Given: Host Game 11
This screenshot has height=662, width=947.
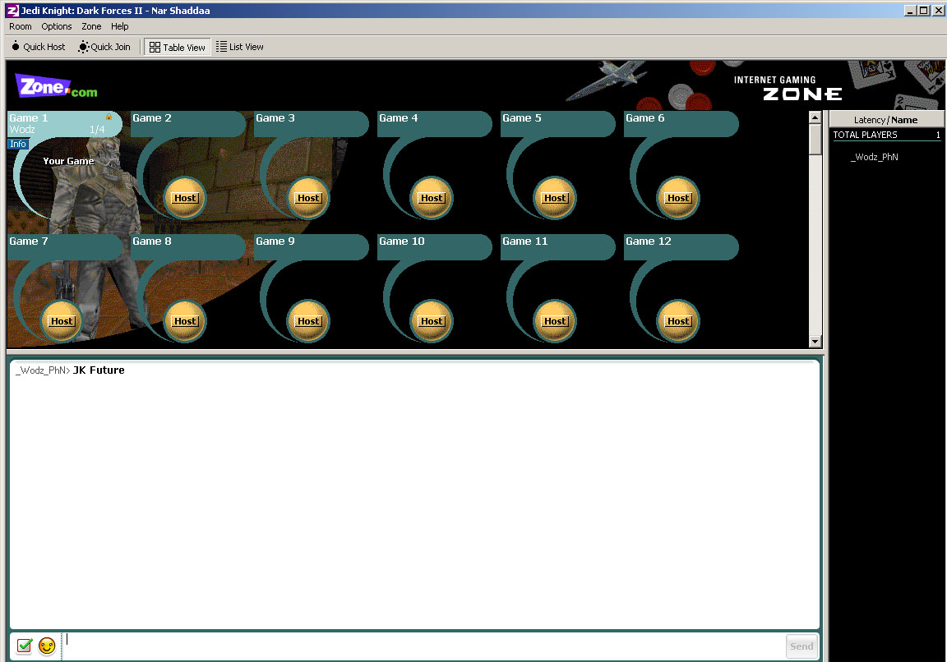Looking at the screenshot, I should [554, 321].
